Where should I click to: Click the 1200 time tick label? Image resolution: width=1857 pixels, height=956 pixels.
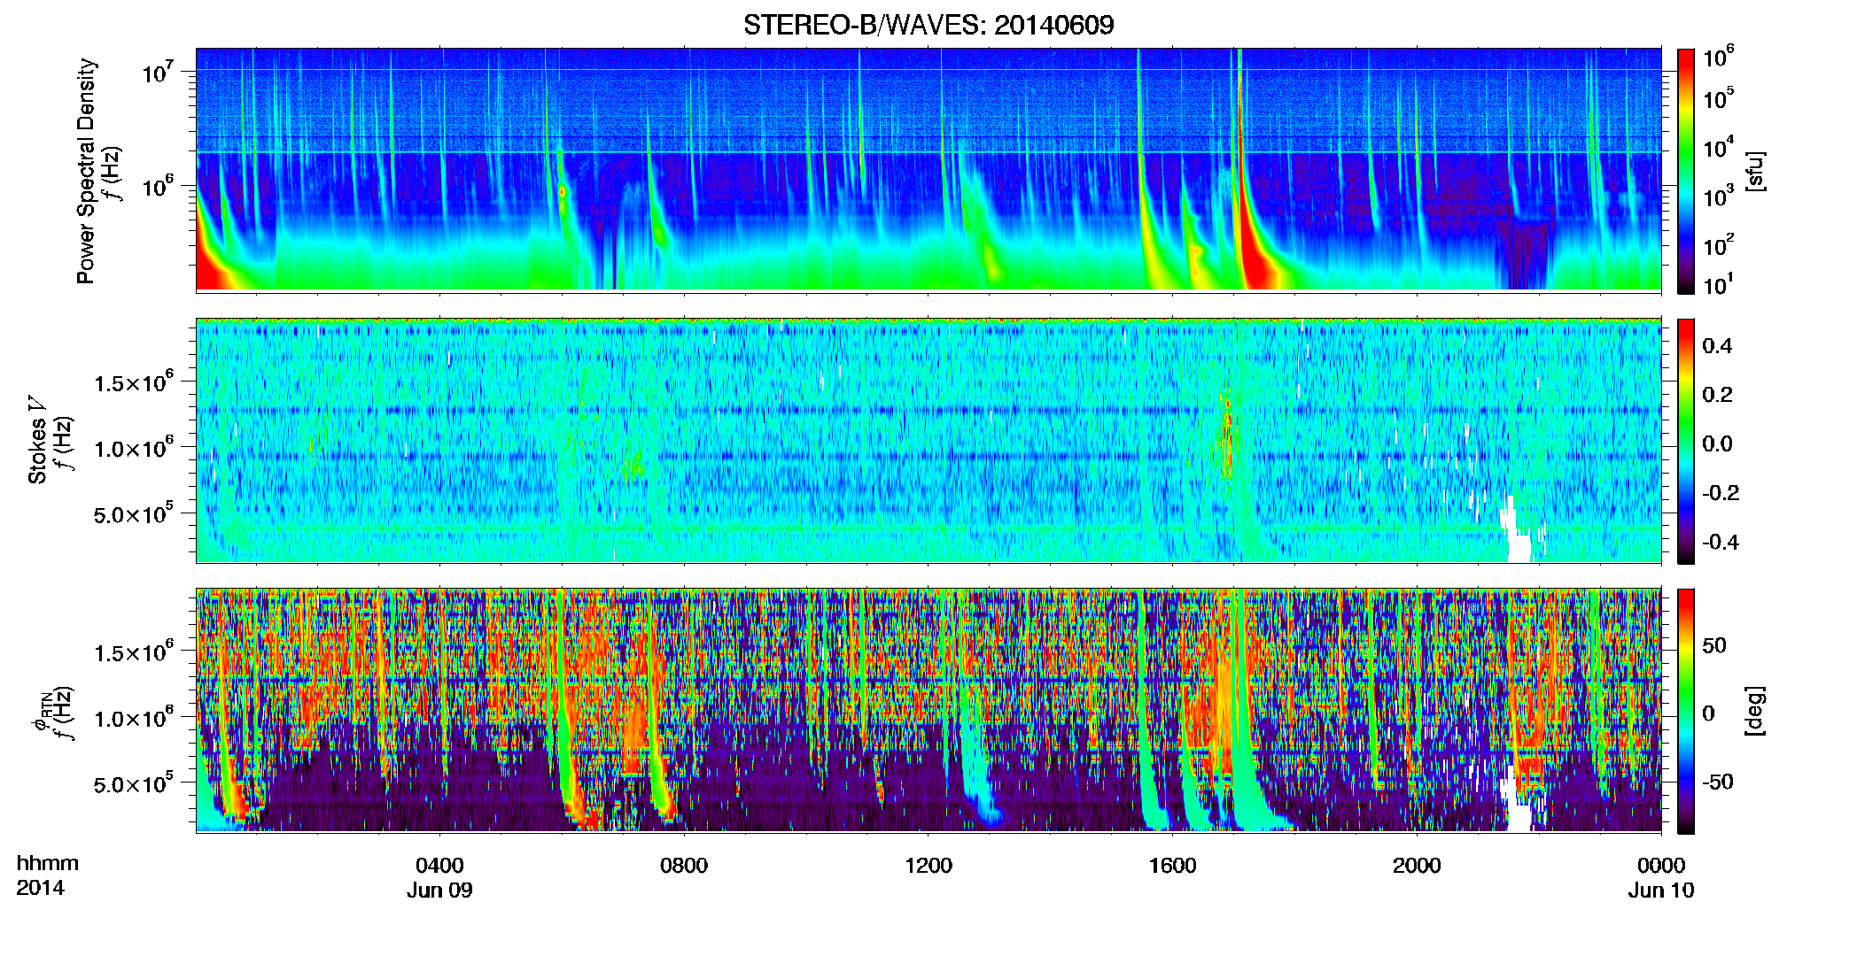click(x=928, y=866)
